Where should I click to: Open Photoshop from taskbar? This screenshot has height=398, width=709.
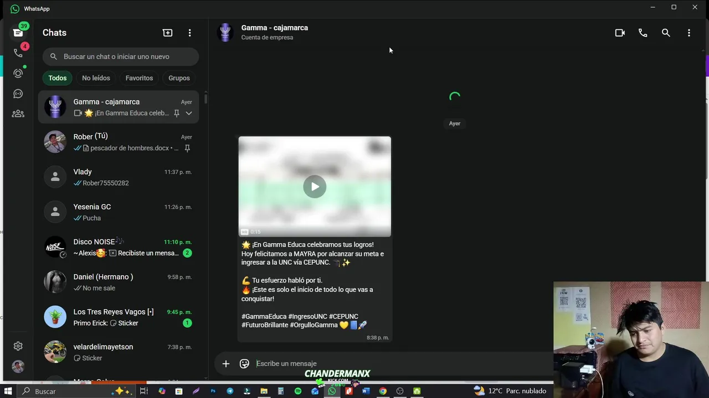(x=213, y=391)
